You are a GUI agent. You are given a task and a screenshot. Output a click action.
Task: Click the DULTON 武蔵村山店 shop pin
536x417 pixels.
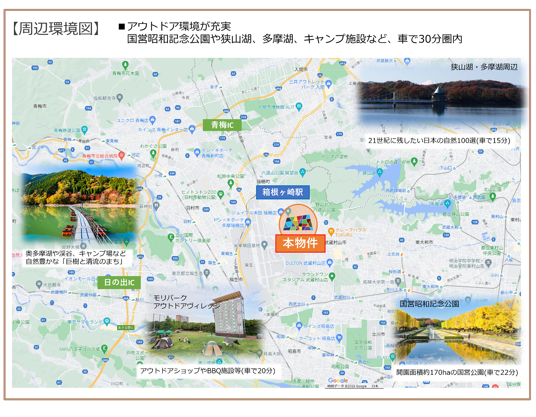[x=329, y=263]
